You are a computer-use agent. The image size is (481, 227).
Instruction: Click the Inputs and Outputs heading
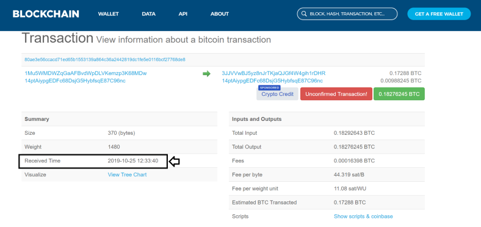pyautogui.click(x=257, y=119)
